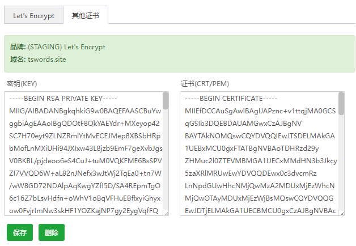This screenshot has width=356, height=246.
Task: Click the 证书(CRT/PEM) label
Action: click(x=205, y=84)
